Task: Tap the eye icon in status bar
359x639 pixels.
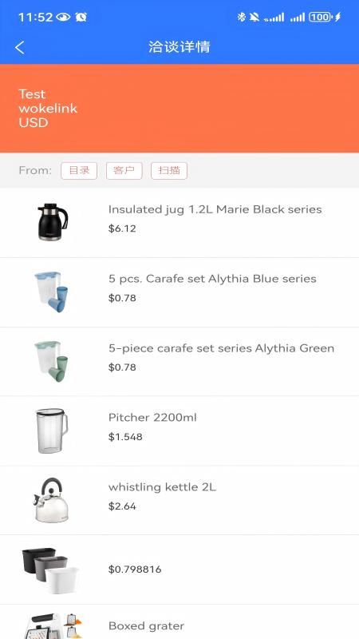Action: [63, 17]
